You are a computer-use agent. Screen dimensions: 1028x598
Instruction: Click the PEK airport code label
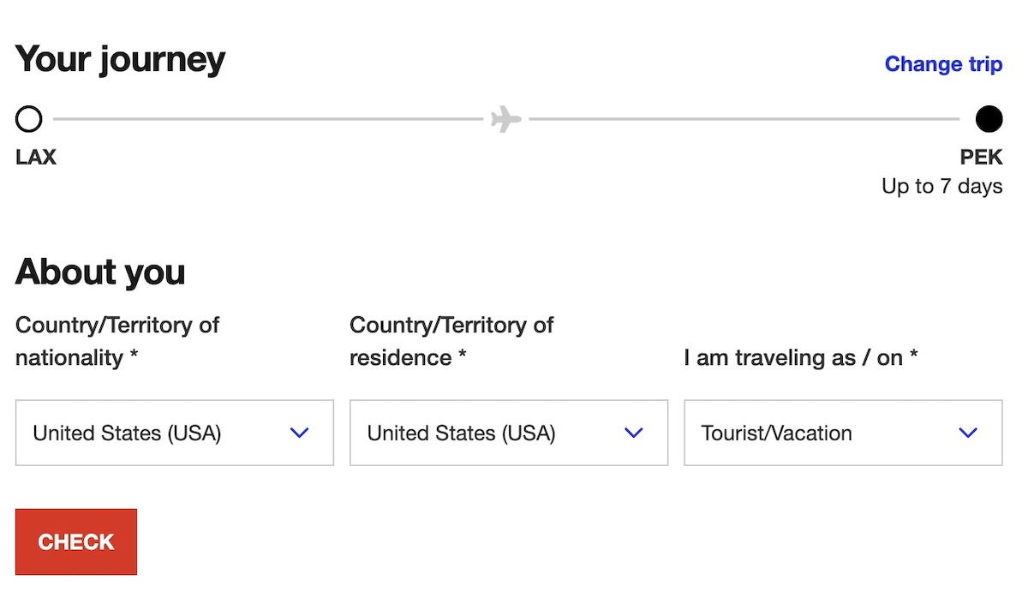[x=981, y=158]
